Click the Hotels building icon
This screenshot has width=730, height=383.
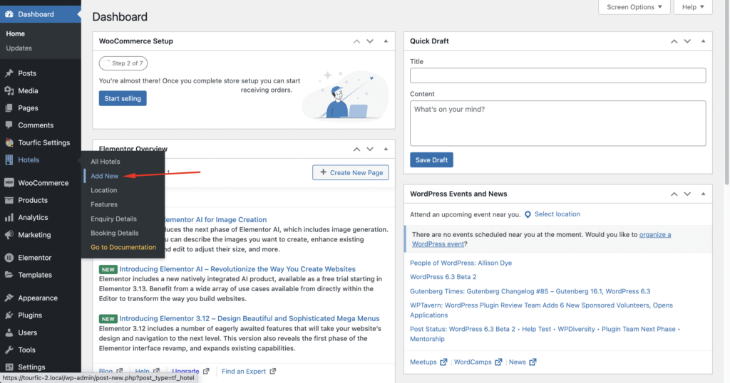click(x=9, y=160)
